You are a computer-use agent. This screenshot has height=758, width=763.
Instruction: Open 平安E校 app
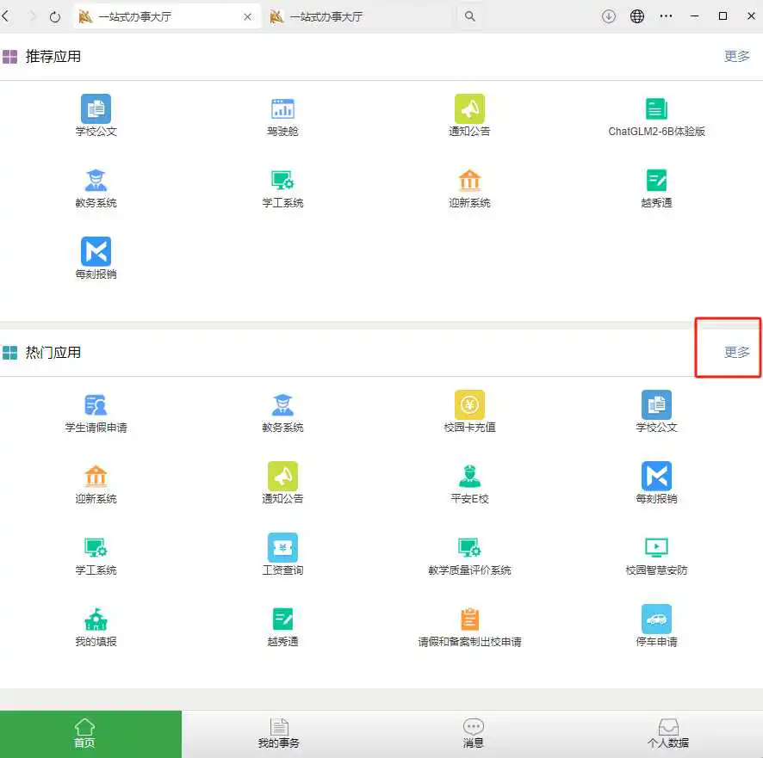tap(469, 483)
